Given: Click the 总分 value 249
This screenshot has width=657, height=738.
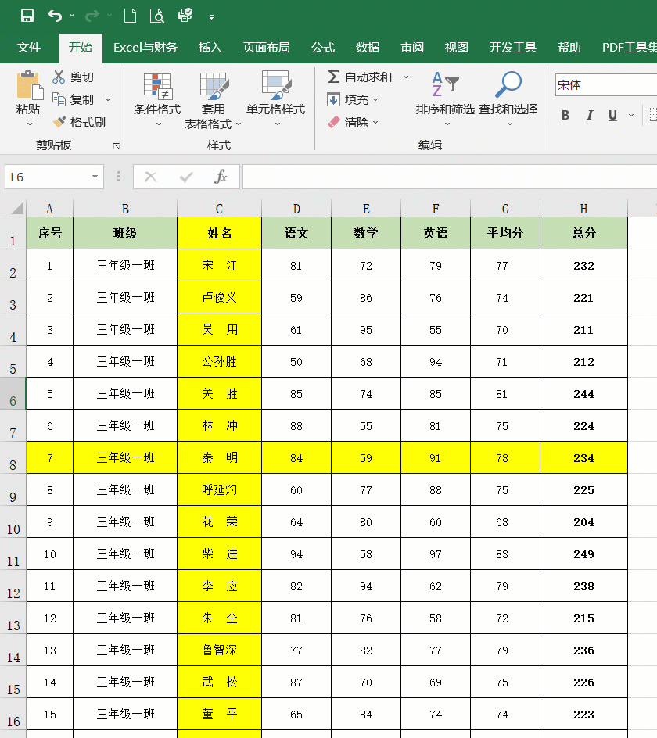Looking at the screenshot, I should [x=584, y=554].
